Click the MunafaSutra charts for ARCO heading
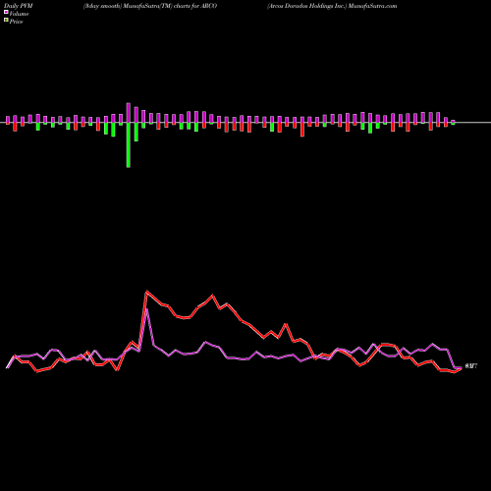Image resolution: width=491 pixels, height=491 pixels. (150, 6)
